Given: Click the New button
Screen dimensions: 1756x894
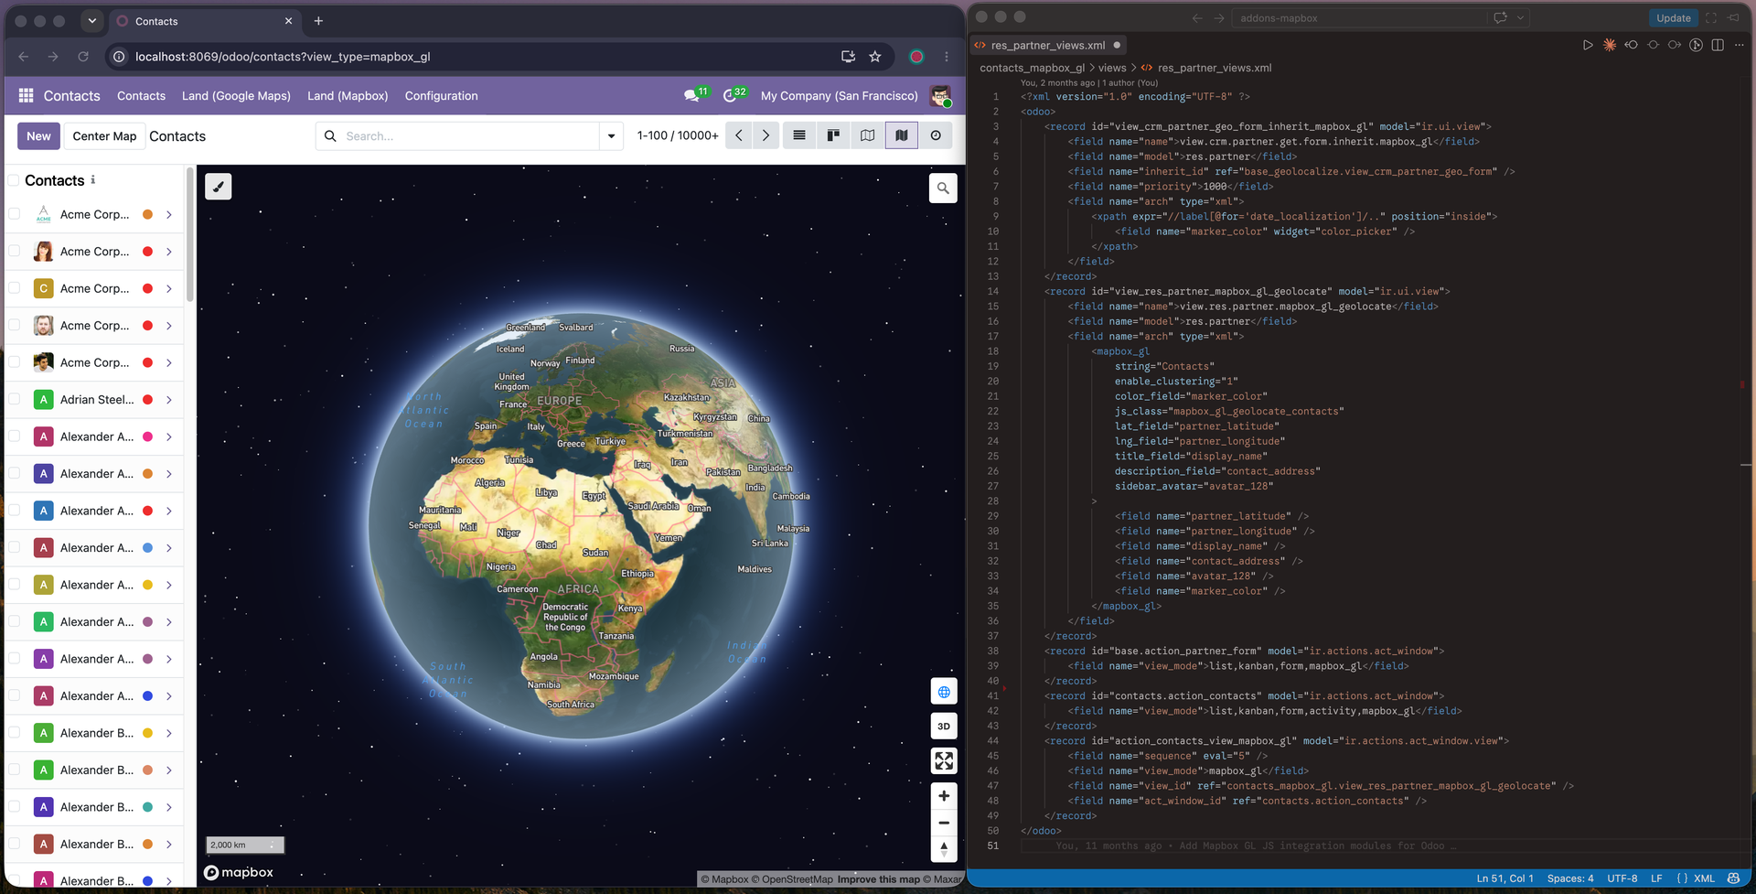Looking at the screenshot, I should pyautogui.click(x=38, y=135).
